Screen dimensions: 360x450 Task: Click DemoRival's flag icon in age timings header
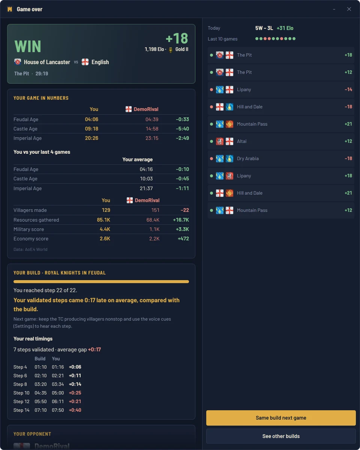pos(129,109)
